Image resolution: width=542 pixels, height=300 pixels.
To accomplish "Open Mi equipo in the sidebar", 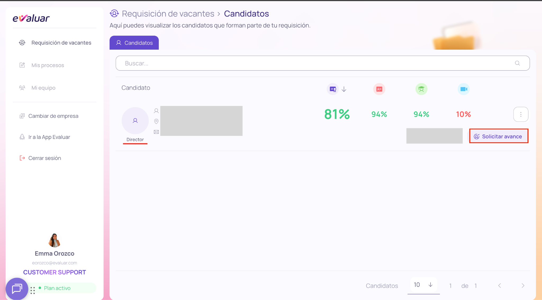I will click(x=43, y=88).
